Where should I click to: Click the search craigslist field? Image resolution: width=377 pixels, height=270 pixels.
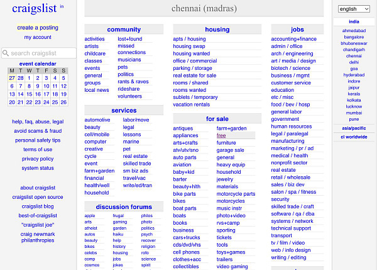click(x=39, y=53)
